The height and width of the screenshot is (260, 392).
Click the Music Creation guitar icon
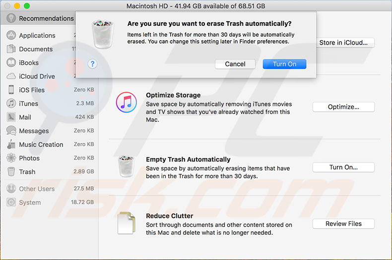pyautogui.click(x=11, y=144)
